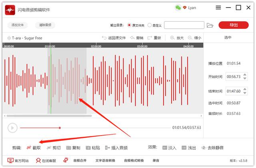Click the horizontal waveform scrollbar thumb

[x=49, y=116]
